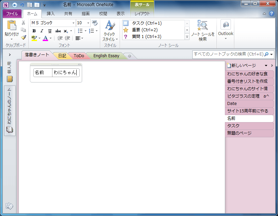
Task: Open paragraph alignment options
Action: [x=79, y=38]
